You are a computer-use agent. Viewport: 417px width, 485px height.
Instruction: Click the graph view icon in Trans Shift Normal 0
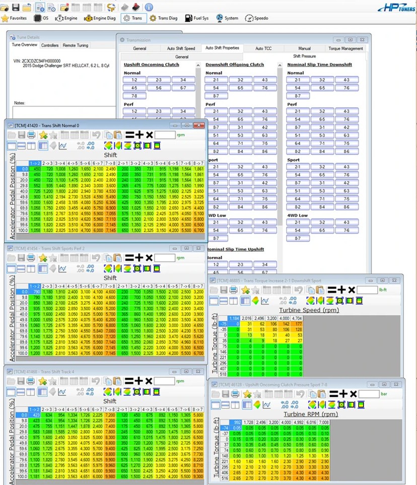(x=63, y=146)
